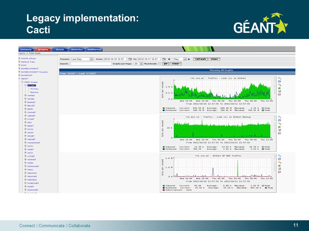
Task: Zoom the rt1.vie.at ACOnet link graph
Action: tap(279, 78)
